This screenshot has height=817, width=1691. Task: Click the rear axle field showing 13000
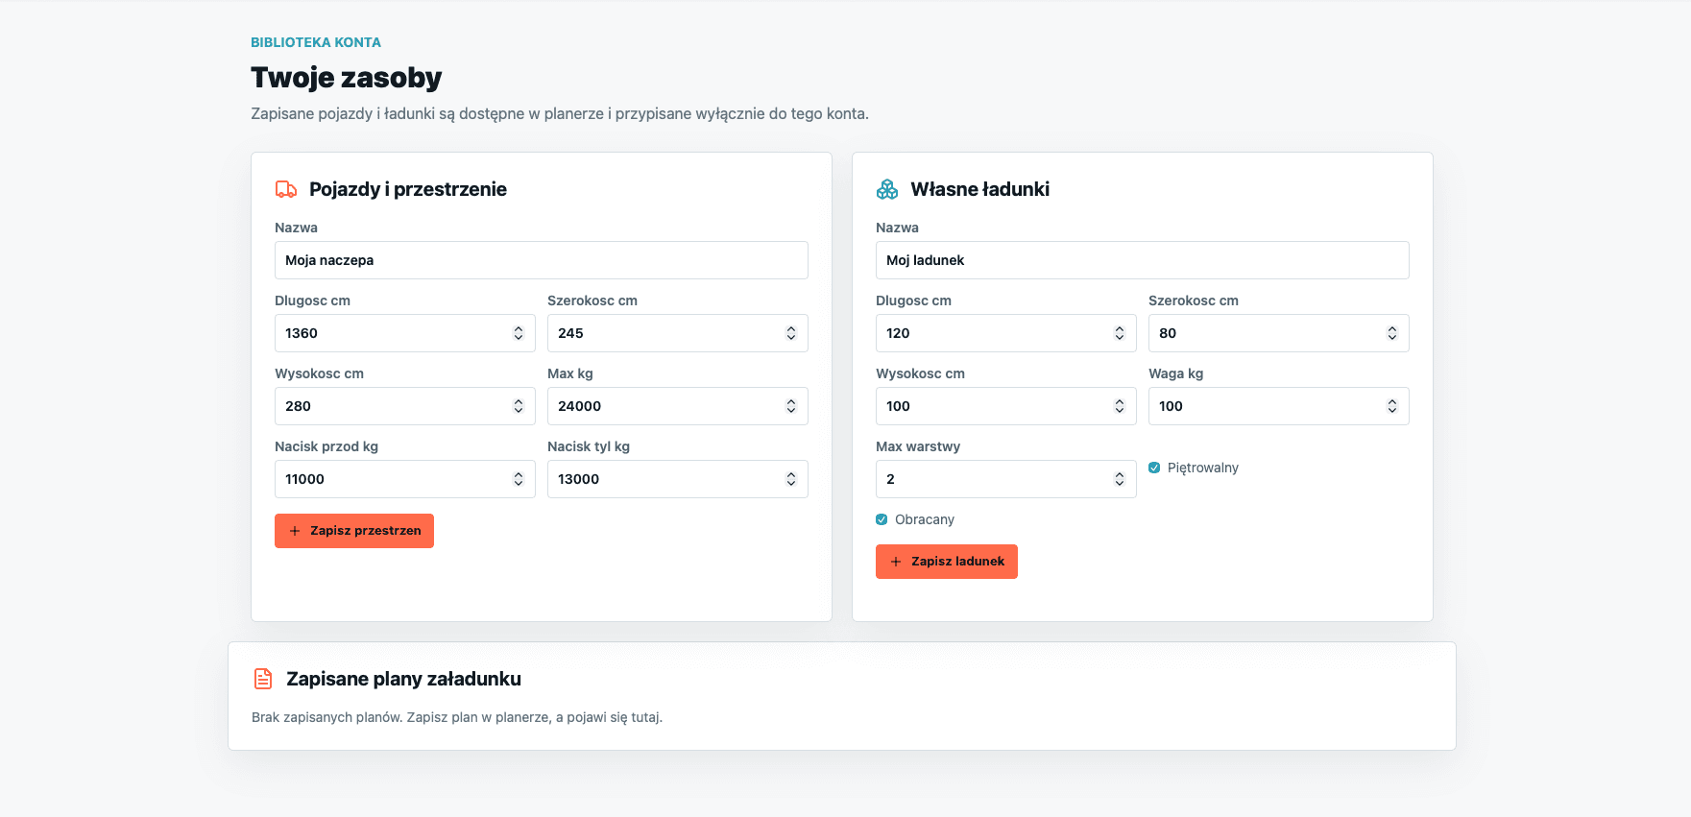click(678, 479)
